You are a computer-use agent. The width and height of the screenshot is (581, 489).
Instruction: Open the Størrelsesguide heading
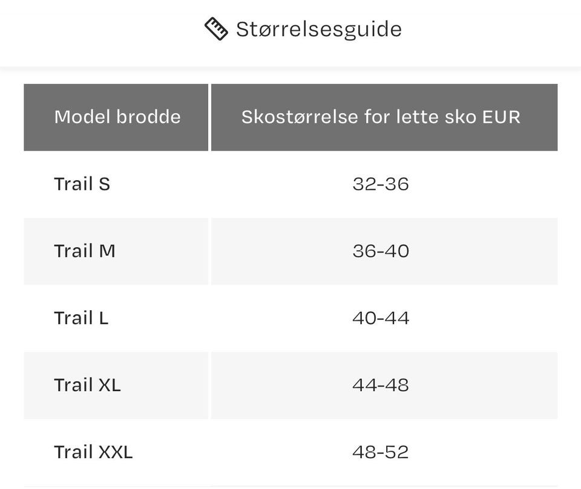pos(319,29)
